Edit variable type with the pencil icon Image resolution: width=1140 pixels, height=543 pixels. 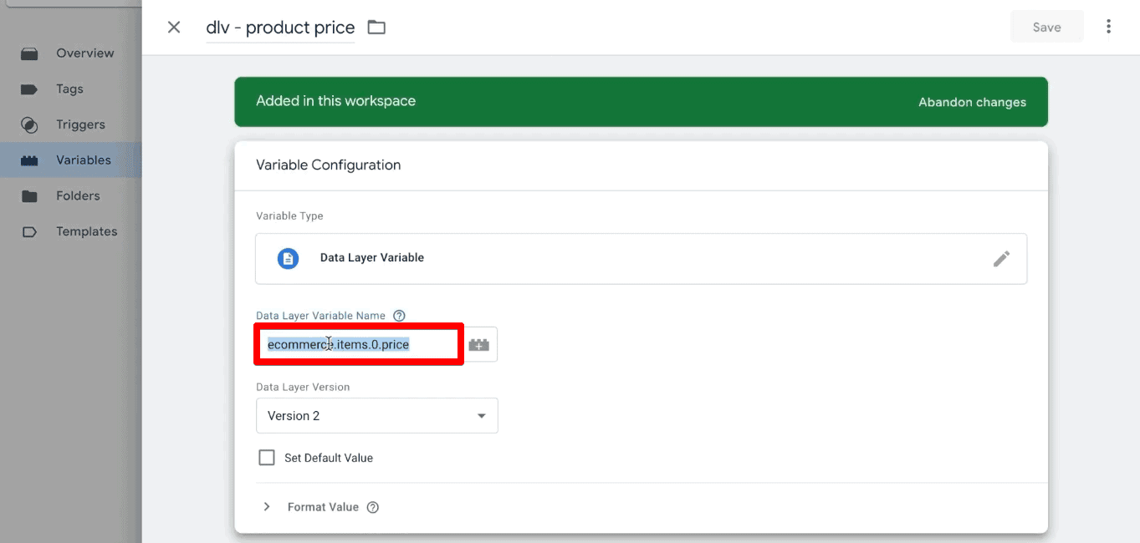coord(1001,259)
